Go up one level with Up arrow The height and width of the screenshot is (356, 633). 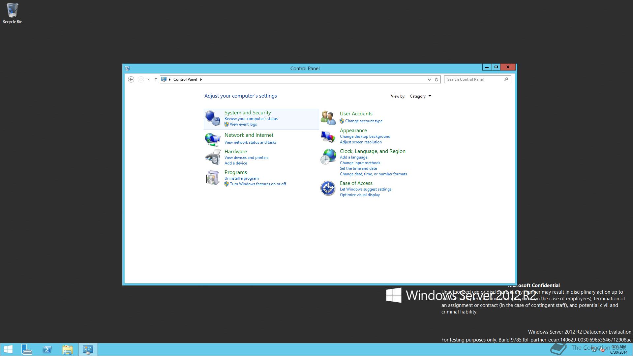click(156, 79)
